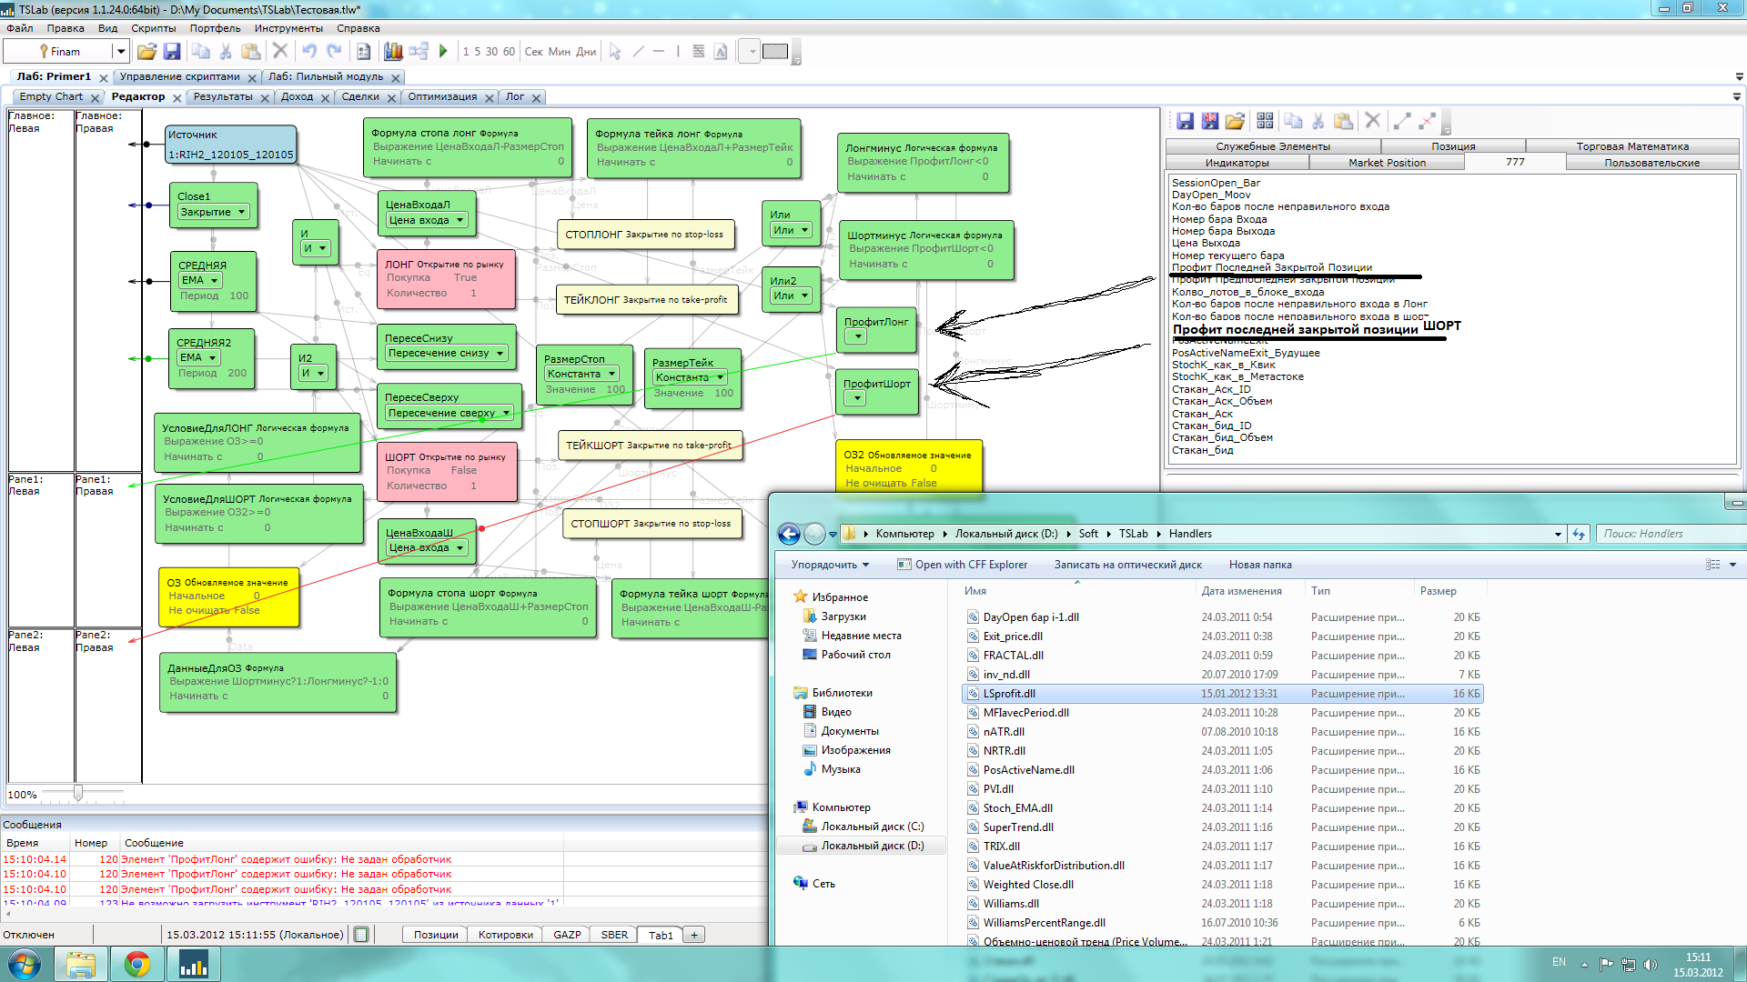Screen dimensions: 1747x982
Task: Open a file with the folder icon
Action: coord(146,52)
